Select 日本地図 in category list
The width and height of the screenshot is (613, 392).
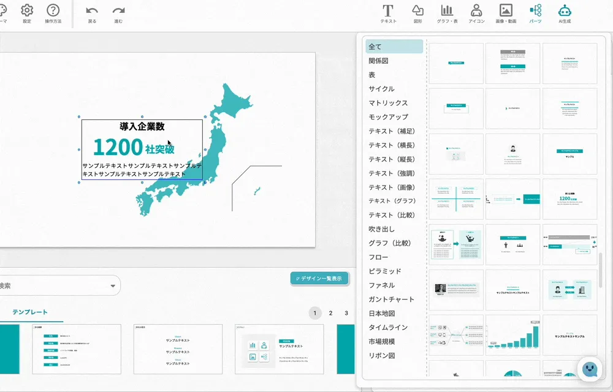(383, 313)
